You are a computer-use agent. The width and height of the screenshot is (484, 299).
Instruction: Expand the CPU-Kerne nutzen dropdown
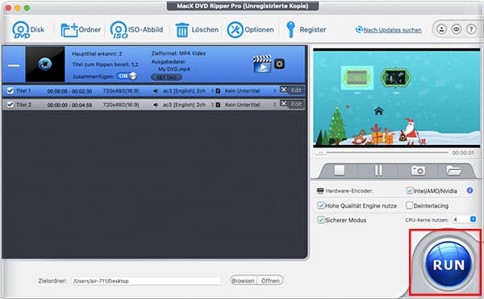(x=473, y=219)
